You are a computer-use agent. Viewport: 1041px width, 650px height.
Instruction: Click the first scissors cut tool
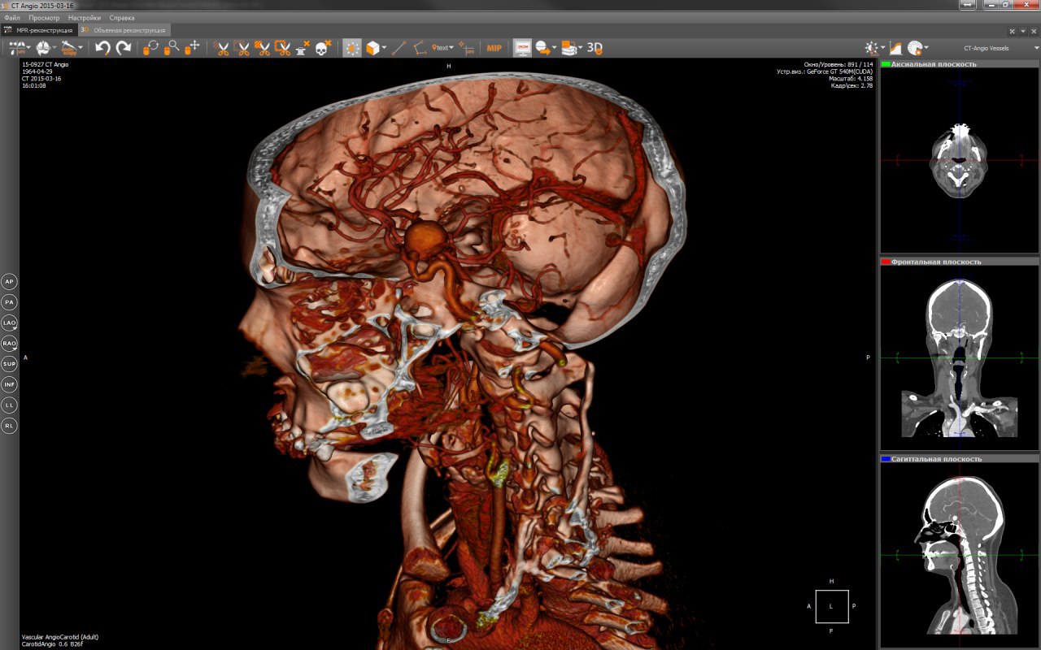(x=221, y=48)
